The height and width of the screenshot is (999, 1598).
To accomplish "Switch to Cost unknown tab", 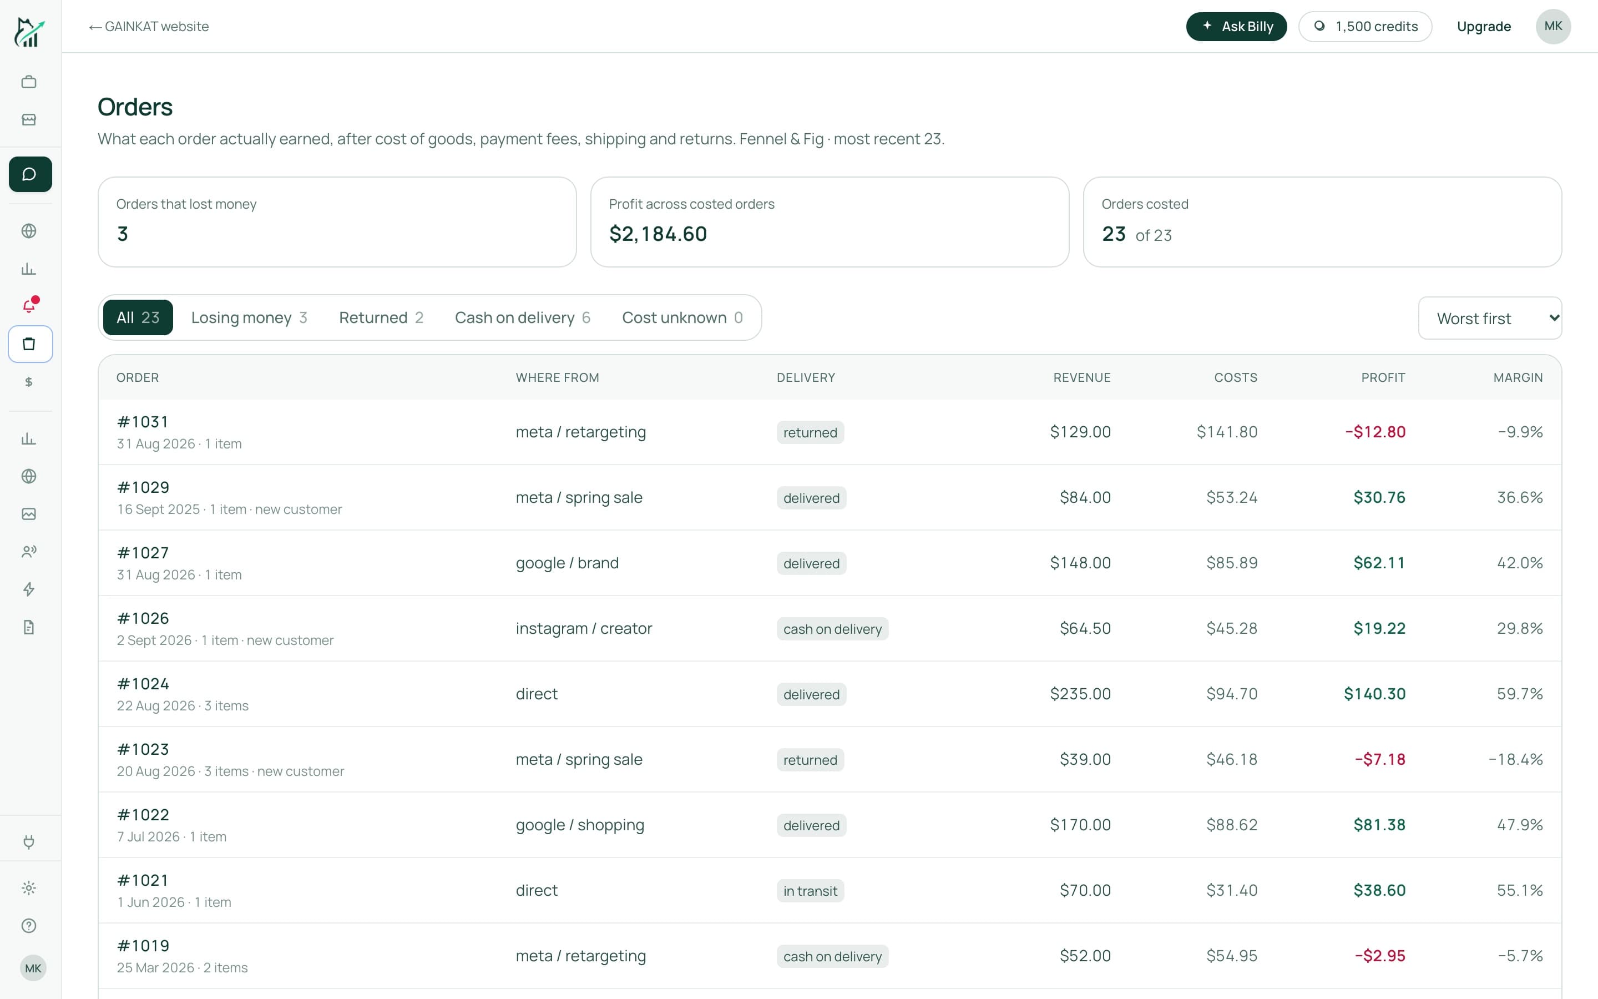I will pos(682,318).
